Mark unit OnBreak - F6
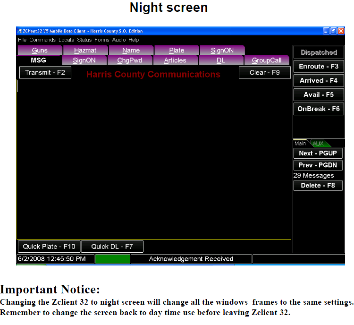354x325 pixels. (x=319, y=109)
